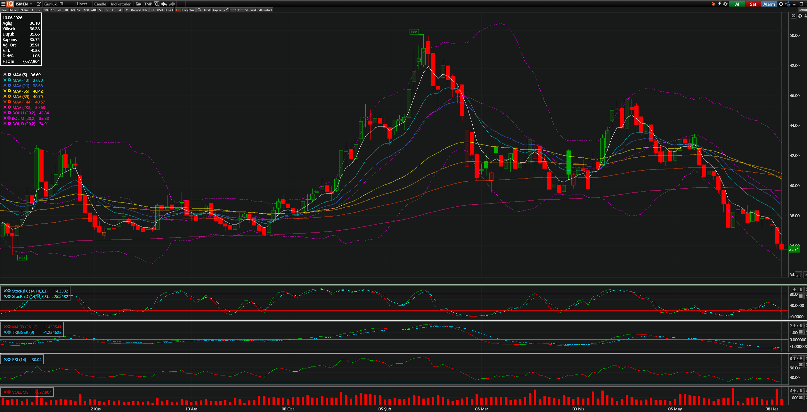The image size is (807, 412).
Task: Switch chart currency to EURO
Action: (169, 10)
